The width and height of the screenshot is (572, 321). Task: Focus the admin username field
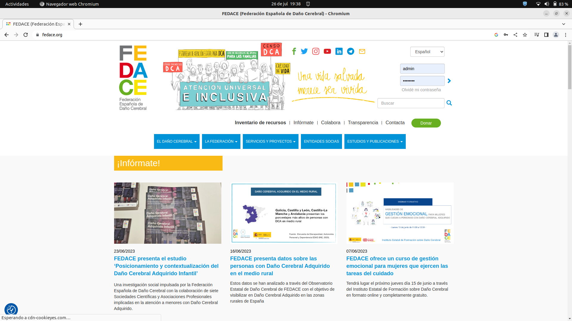[x=422, y=69]
